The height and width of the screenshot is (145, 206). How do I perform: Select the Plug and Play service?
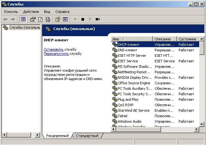pos(128,99)
